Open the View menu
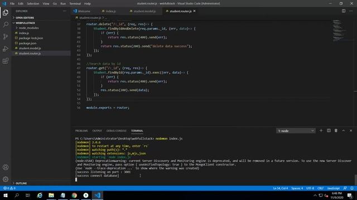The image size is (357, 200). click(46, 3)
